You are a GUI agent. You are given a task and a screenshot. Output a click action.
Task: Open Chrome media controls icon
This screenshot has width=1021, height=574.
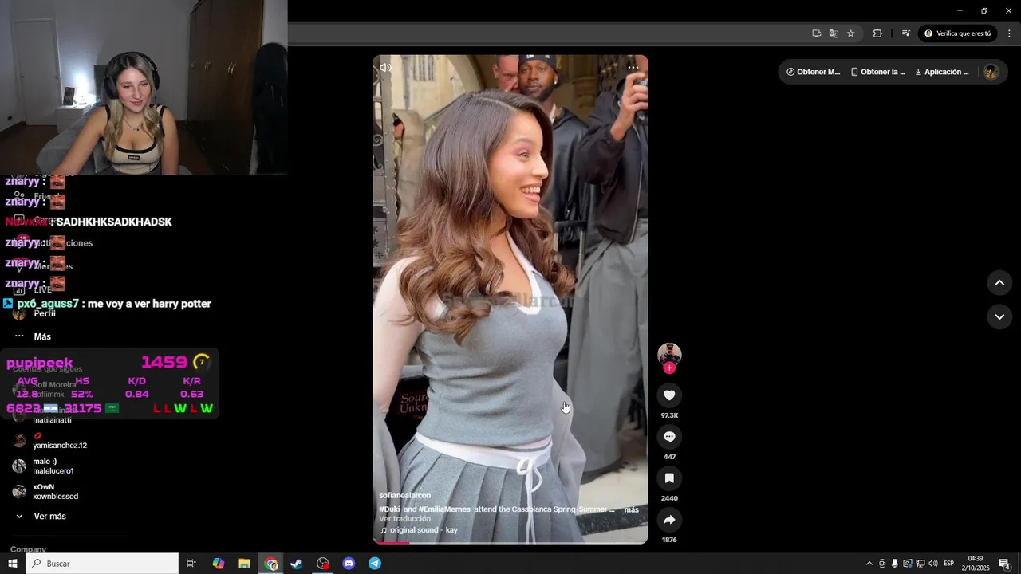pos(906,33)
